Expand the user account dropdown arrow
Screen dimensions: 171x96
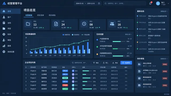tap(168, 3)
